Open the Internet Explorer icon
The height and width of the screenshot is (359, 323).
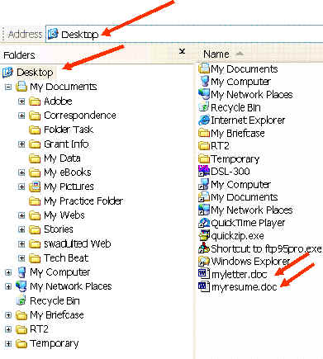(204, 120)
